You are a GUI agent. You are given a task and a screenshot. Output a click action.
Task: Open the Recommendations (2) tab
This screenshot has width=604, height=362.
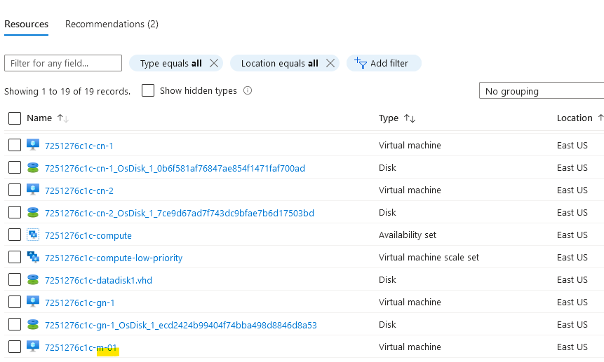coord(112,25)
